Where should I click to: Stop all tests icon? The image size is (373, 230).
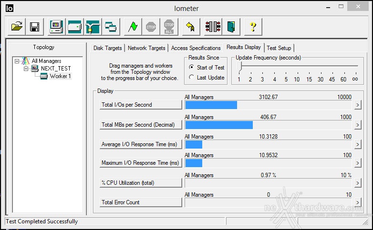coord(169,26)
